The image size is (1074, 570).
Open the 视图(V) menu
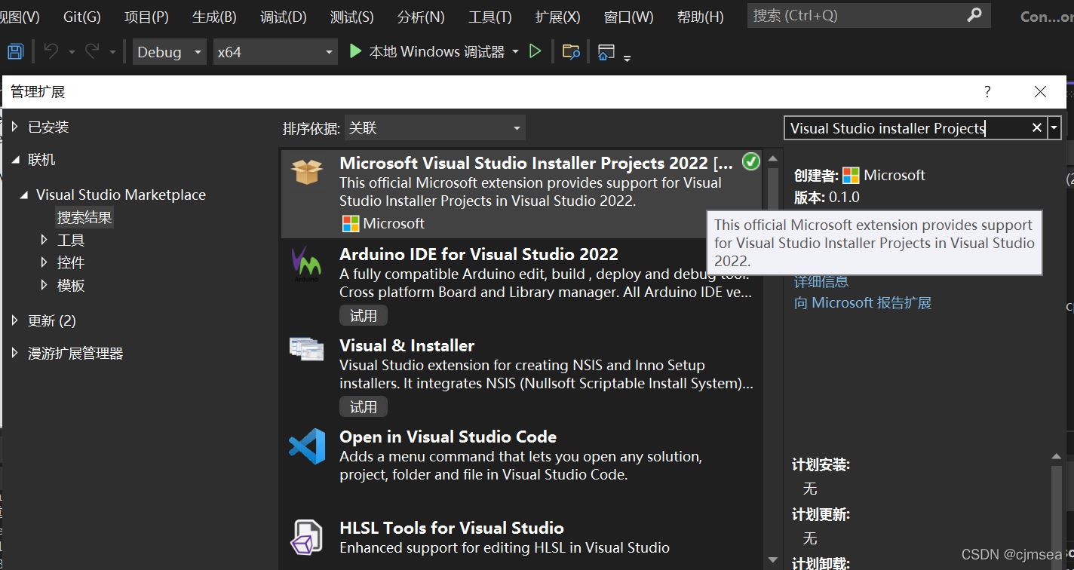tap(20, 17)
